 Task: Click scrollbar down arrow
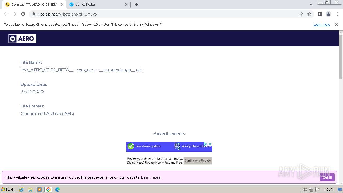(x=341, y=183)
